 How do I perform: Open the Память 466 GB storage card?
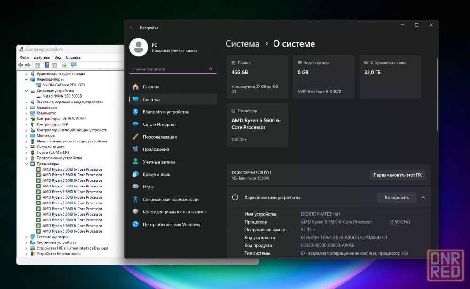258,77
